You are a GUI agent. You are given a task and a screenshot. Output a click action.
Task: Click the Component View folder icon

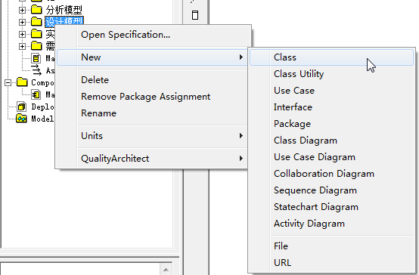[x=22, y=82]
